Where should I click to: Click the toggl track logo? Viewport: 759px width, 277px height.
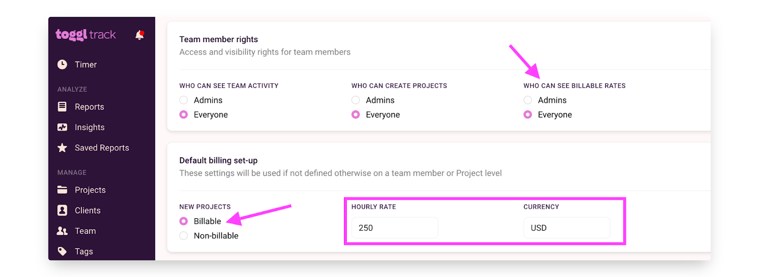[x=86, y=35]
